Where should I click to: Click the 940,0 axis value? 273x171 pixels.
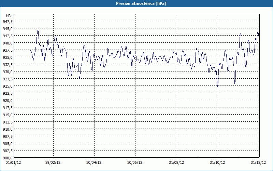(x=8, y=43)
